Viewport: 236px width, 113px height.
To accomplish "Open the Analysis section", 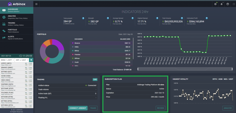I will tap(17, 17).
